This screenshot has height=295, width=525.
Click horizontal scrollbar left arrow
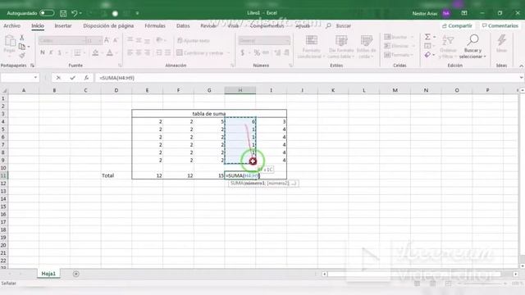[325, 275]
